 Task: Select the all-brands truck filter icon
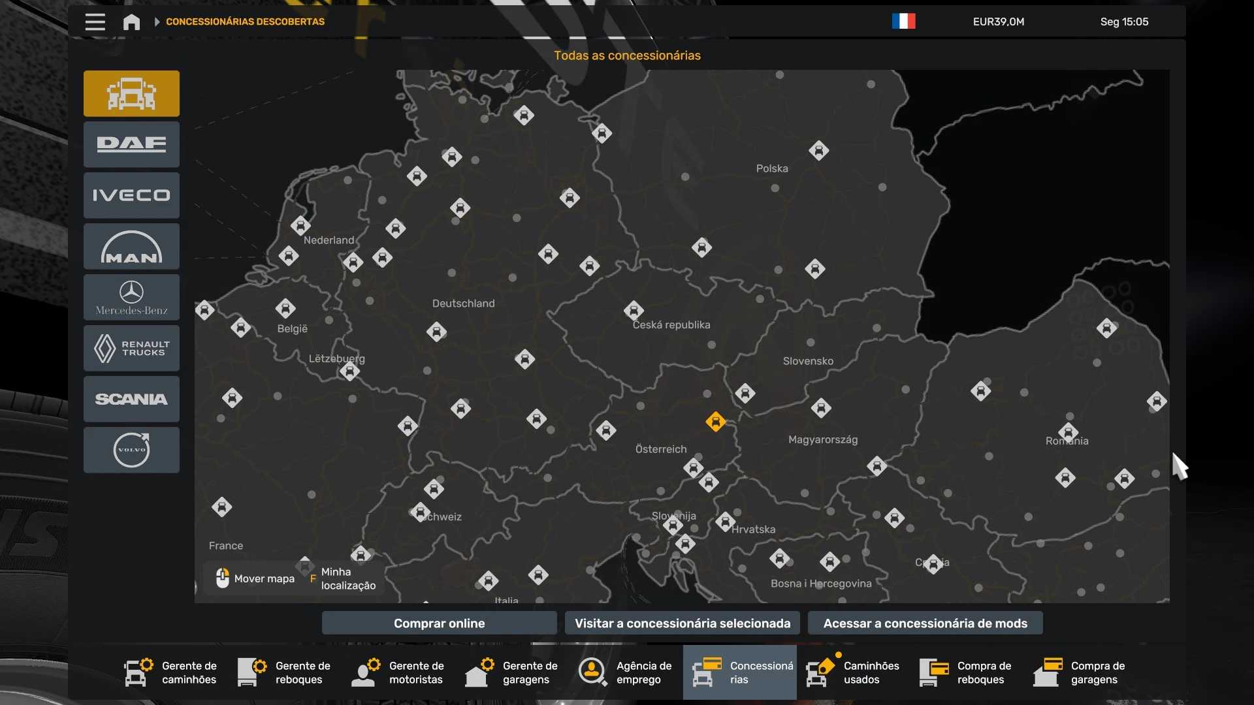coord(131,93)
